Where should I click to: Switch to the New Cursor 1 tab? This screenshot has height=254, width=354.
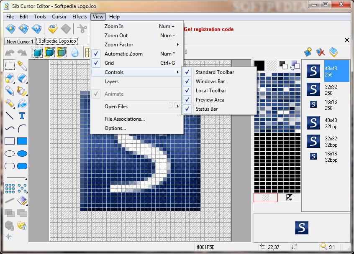click(20, 42)
